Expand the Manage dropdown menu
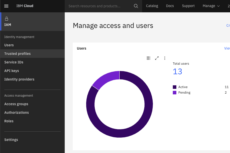The height and width of the screenshot is (153, 230). click(211, 6)
